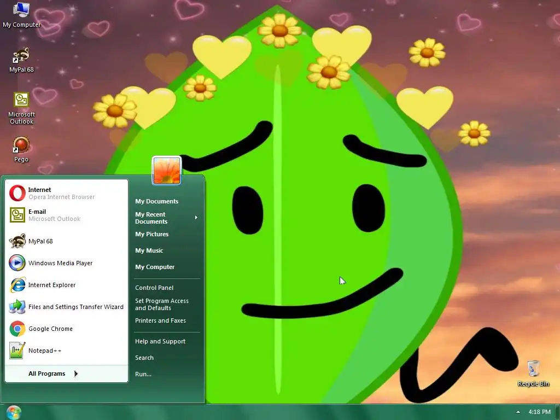The width and height of the screenshot is (560, 420).
Task: Click the user account picture on Start menu
Action: point(167,171)
